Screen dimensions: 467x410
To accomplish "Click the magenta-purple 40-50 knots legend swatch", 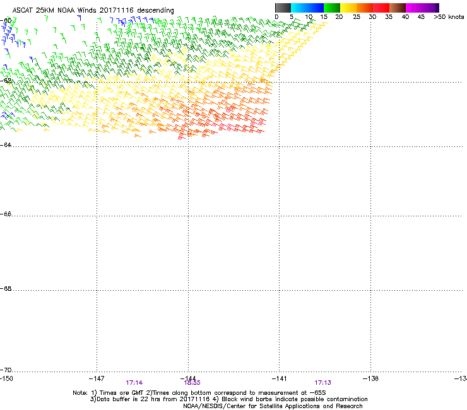I will click(x=422, y=8).
